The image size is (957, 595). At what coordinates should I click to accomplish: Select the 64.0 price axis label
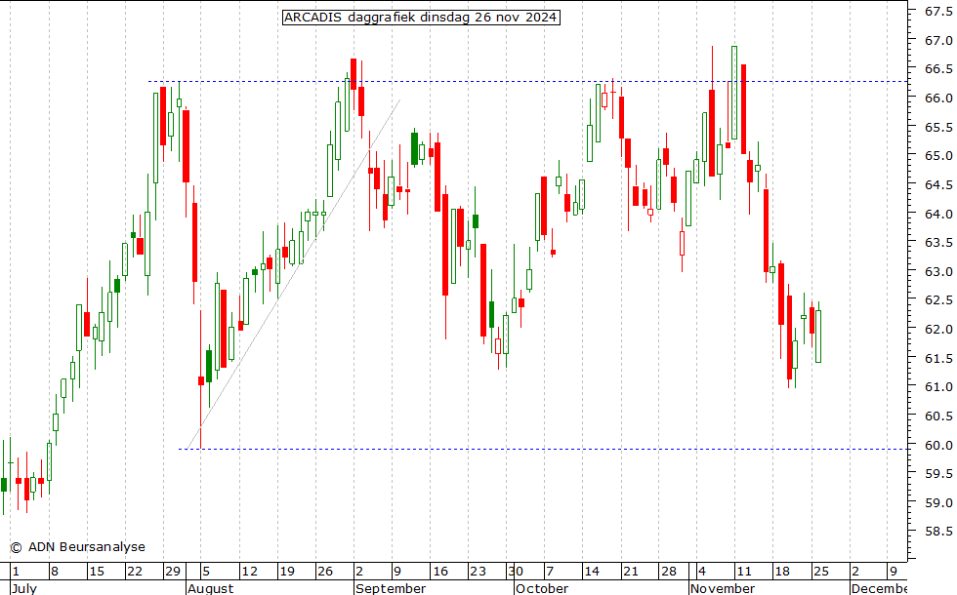(938, 214)
